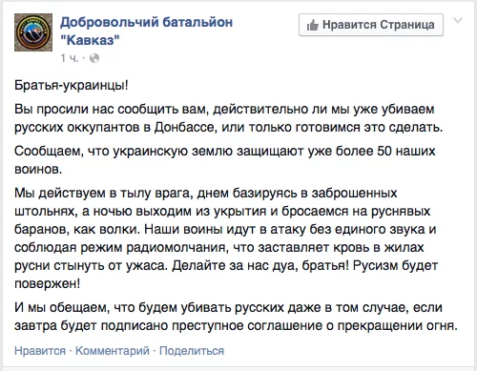Click the Нравится Страница button label

(x=379, y=25)
